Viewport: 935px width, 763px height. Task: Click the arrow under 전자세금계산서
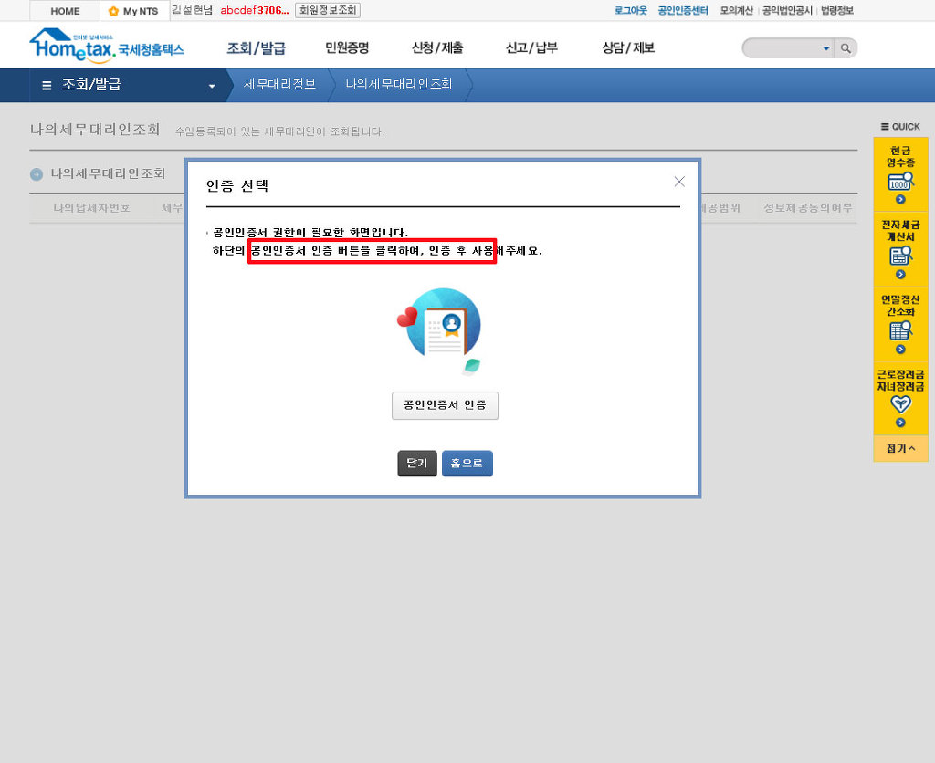pyautogui.click(x=900, y=274)
